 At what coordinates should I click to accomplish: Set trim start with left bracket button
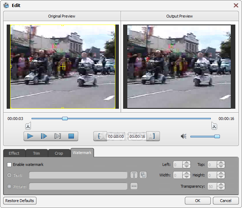(100, 136)
